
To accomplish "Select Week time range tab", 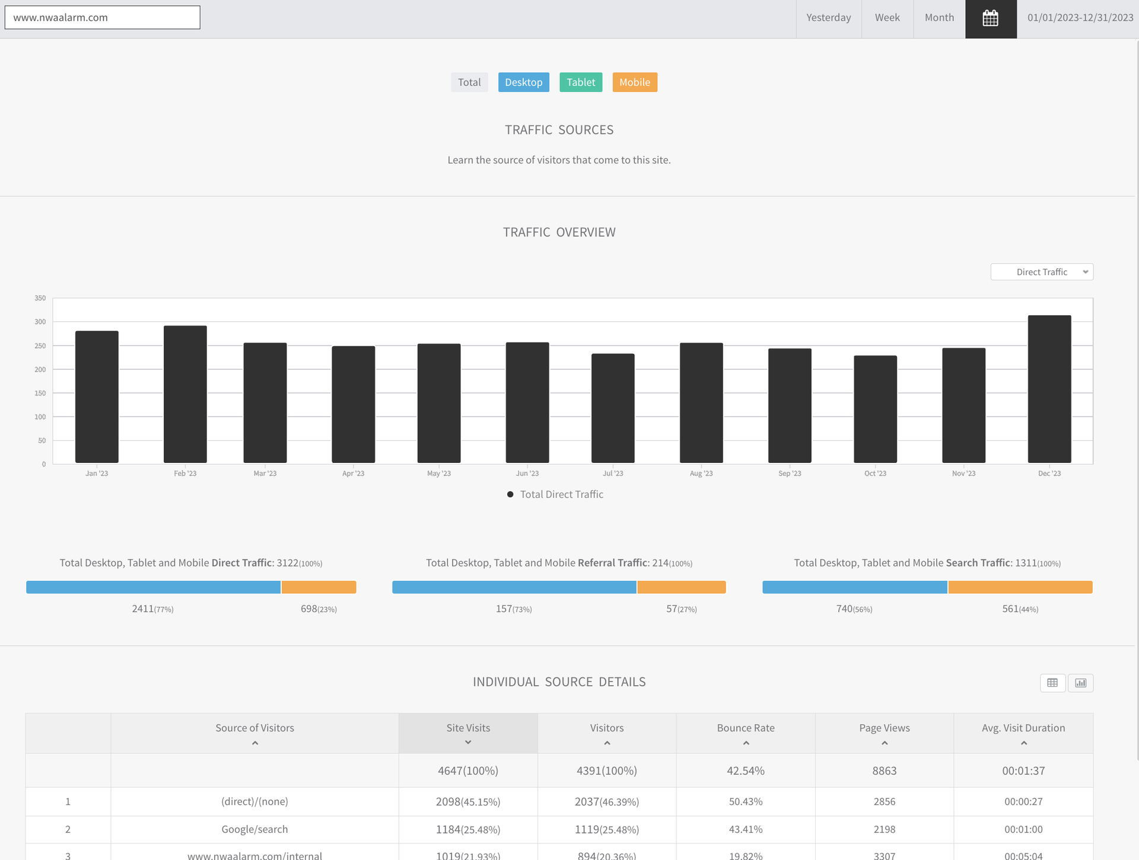I will [x=887, y=18].
